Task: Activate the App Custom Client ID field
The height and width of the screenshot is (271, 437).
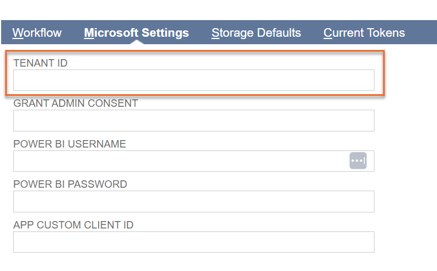Action: coord(194,242)
